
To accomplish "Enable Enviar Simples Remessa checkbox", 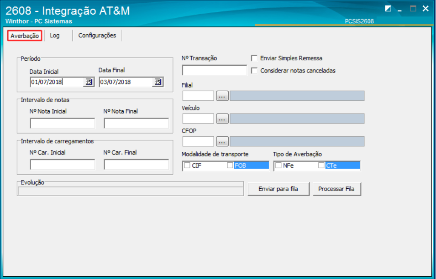I will 254,58.
